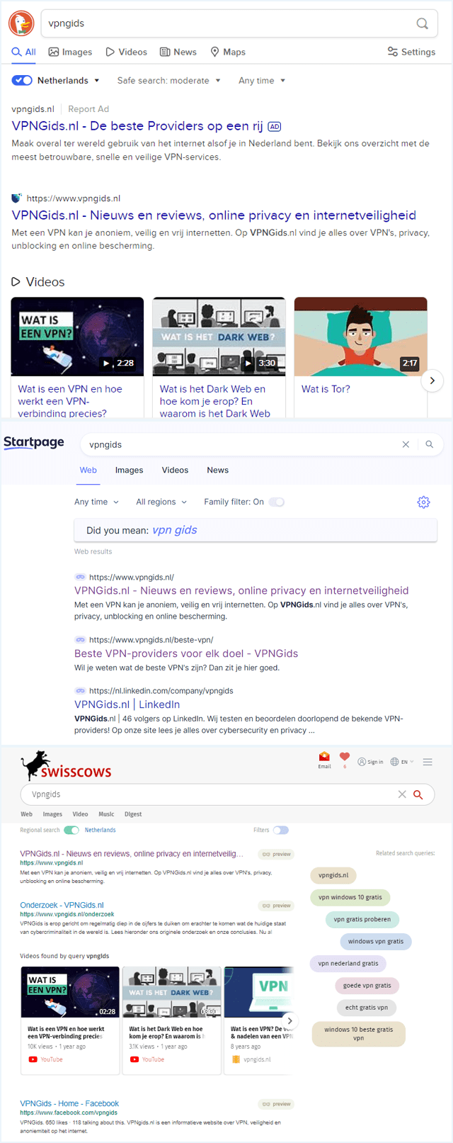Play the Dark Web video thumbnail in DuckDuckGo
Image resolution: width=453 pixels, height=1143 pixels.
(x=219, y=337)
